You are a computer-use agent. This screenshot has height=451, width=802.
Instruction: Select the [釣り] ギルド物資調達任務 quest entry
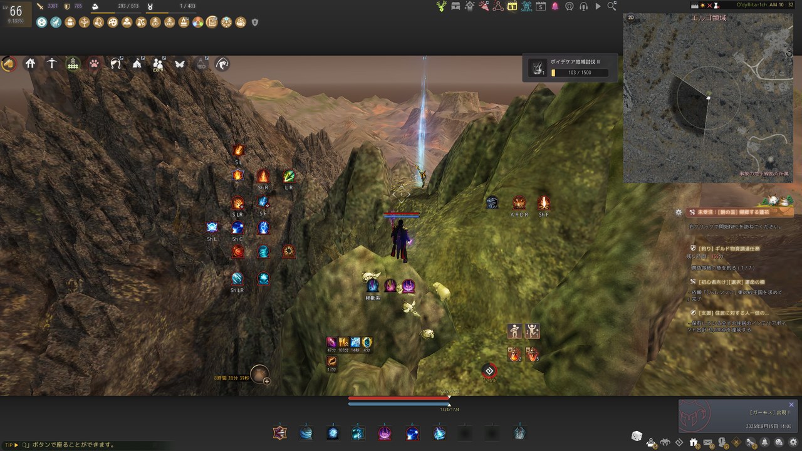coord(729,249)
